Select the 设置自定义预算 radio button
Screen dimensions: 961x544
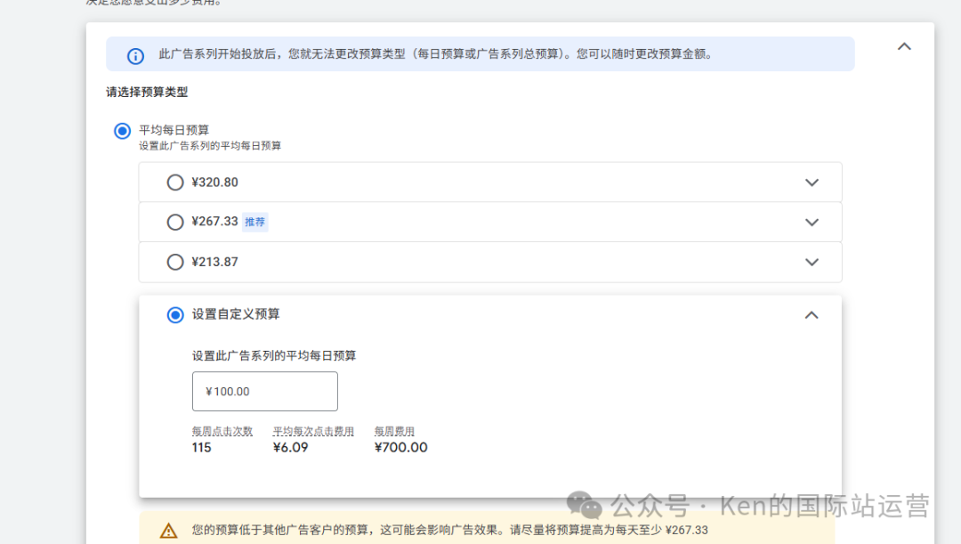click(175, 314)
